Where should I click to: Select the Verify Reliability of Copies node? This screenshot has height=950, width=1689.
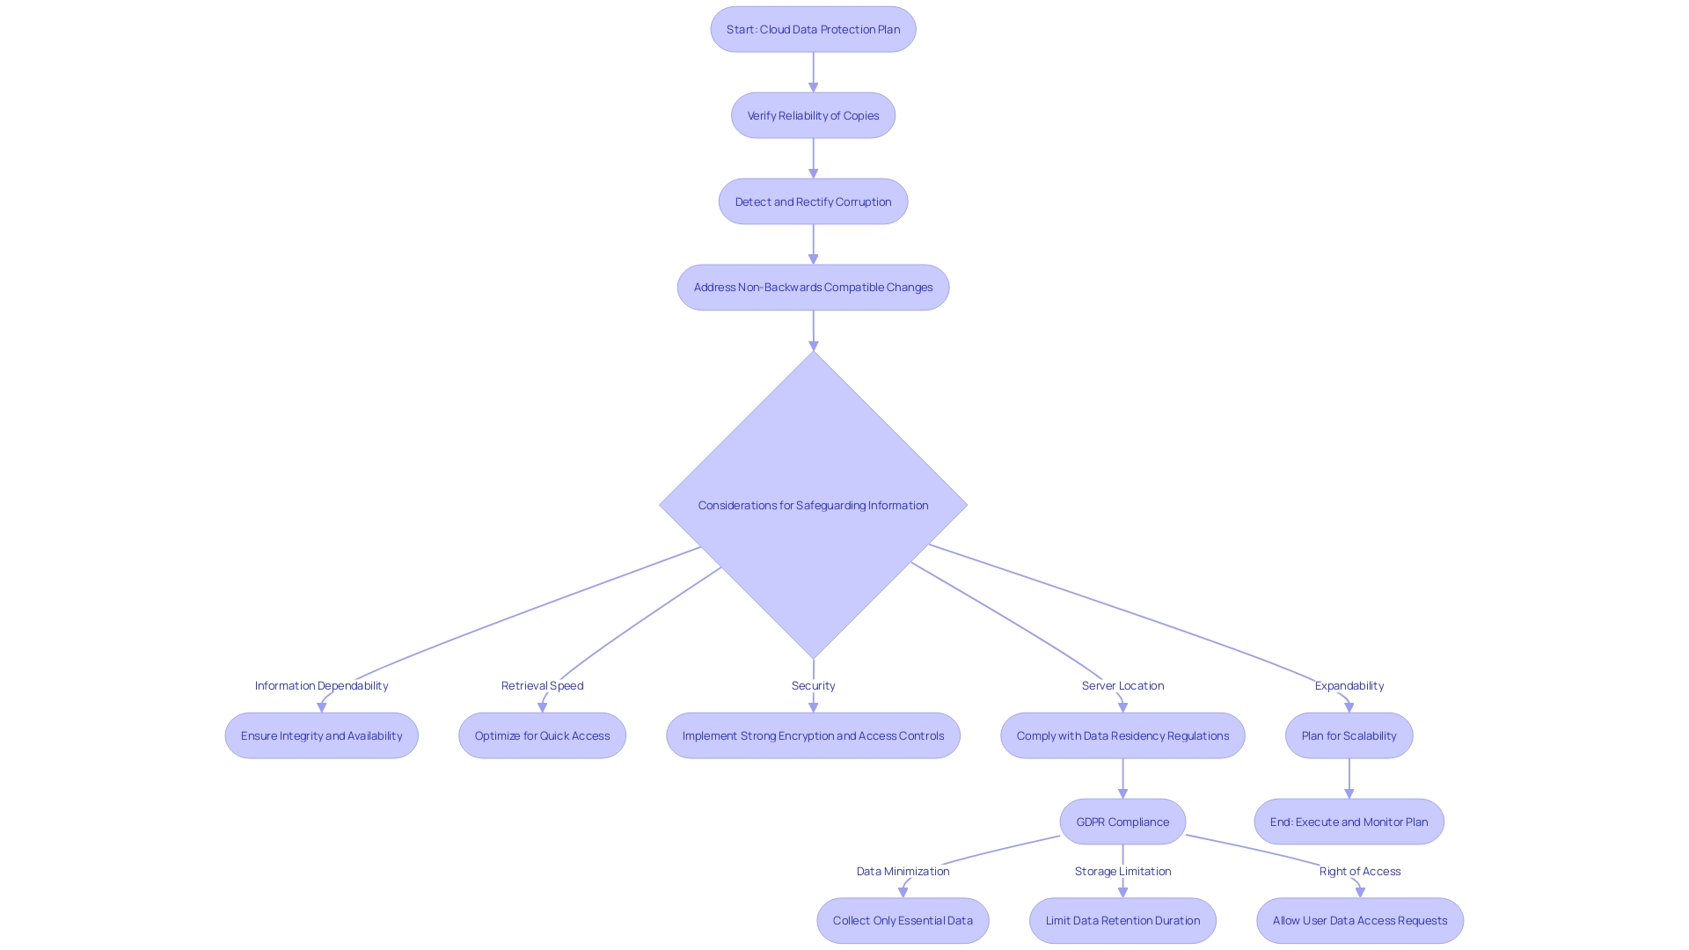[813, 115]
